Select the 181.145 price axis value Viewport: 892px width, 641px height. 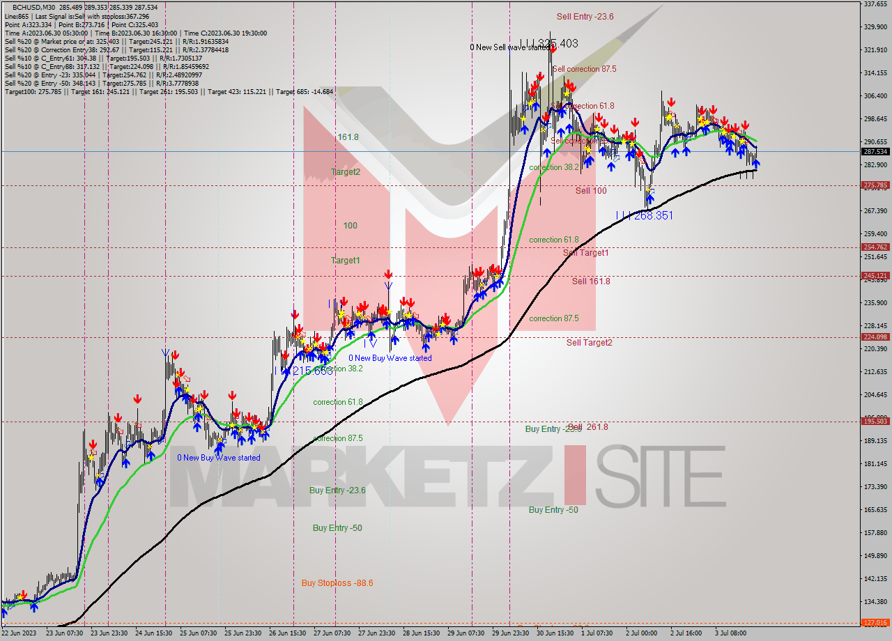point(875,464)
